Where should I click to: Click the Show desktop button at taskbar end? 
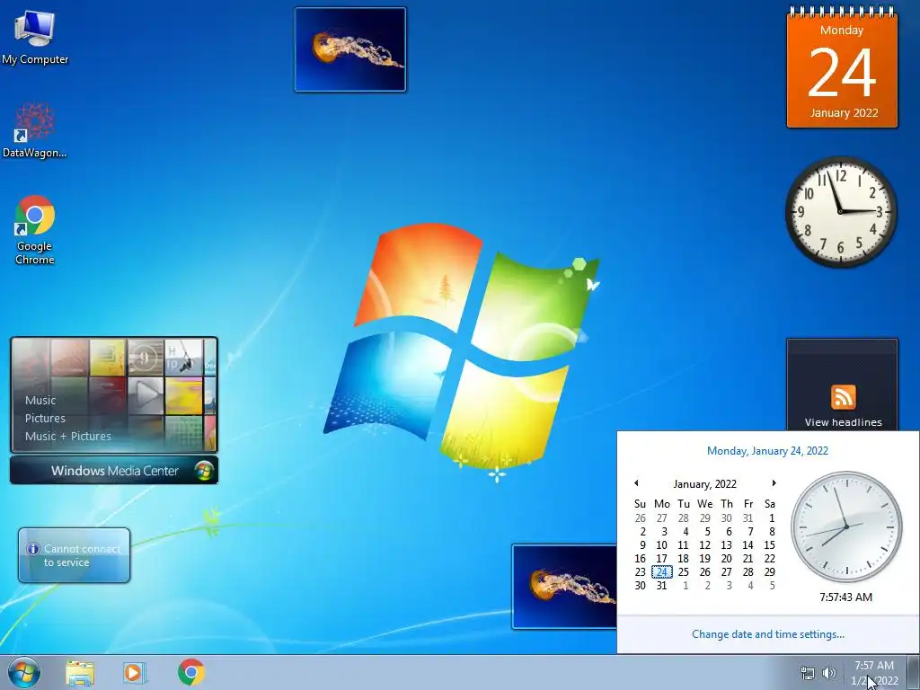coord(913,673)
